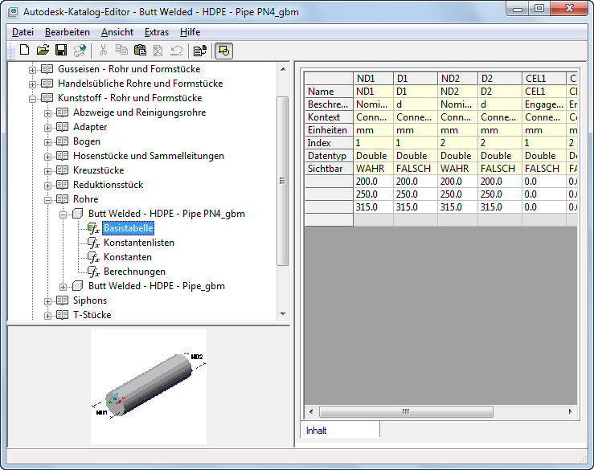Click the Copy toolbar icon
The height and width of the screenshot is (470, 594).
121,50
